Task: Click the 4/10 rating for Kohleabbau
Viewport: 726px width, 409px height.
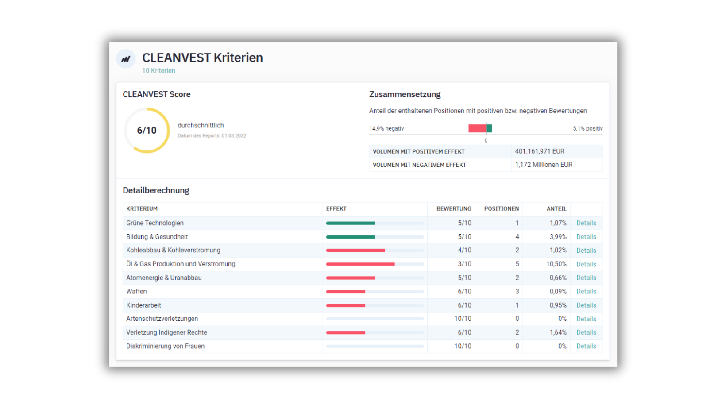Action: 465,251
